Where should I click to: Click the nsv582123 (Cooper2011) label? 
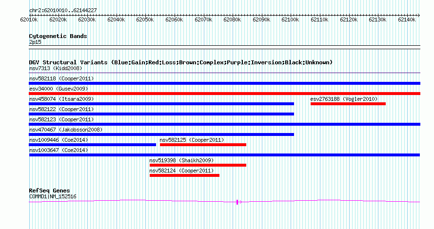pos(61,119)
